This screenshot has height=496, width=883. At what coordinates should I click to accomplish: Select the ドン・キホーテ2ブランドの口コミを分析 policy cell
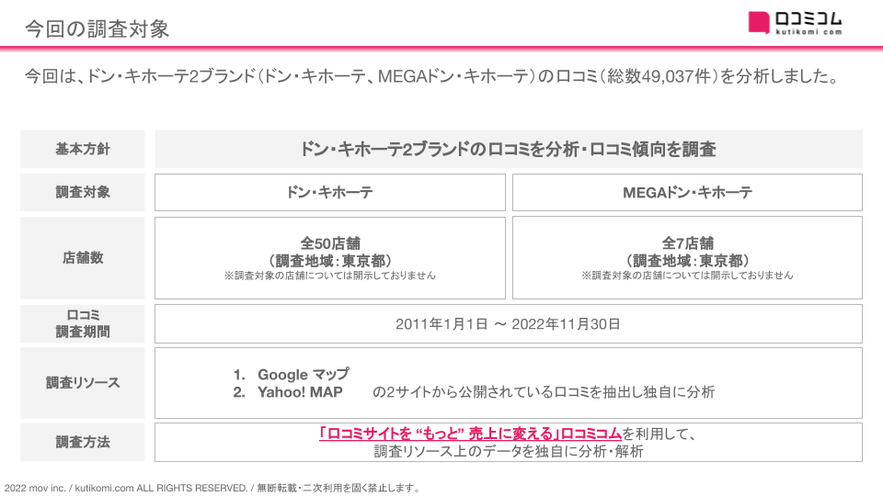coord(509,149)
